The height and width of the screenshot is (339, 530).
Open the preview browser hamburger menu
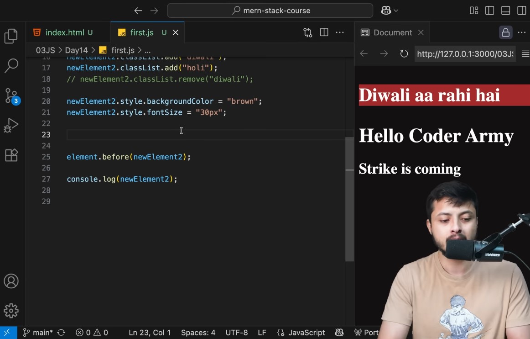click(x=525, y=53)
